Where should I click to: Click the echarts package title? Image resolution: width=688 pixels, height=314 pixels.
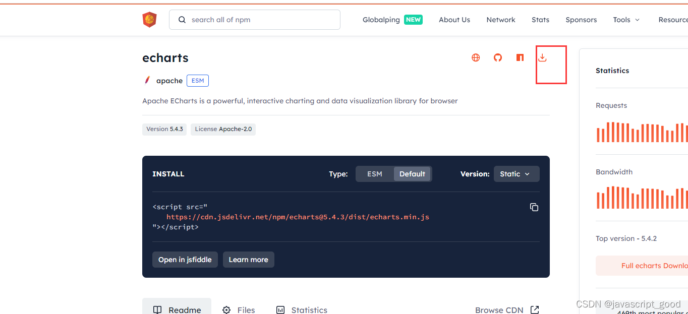tap(165, 58)
